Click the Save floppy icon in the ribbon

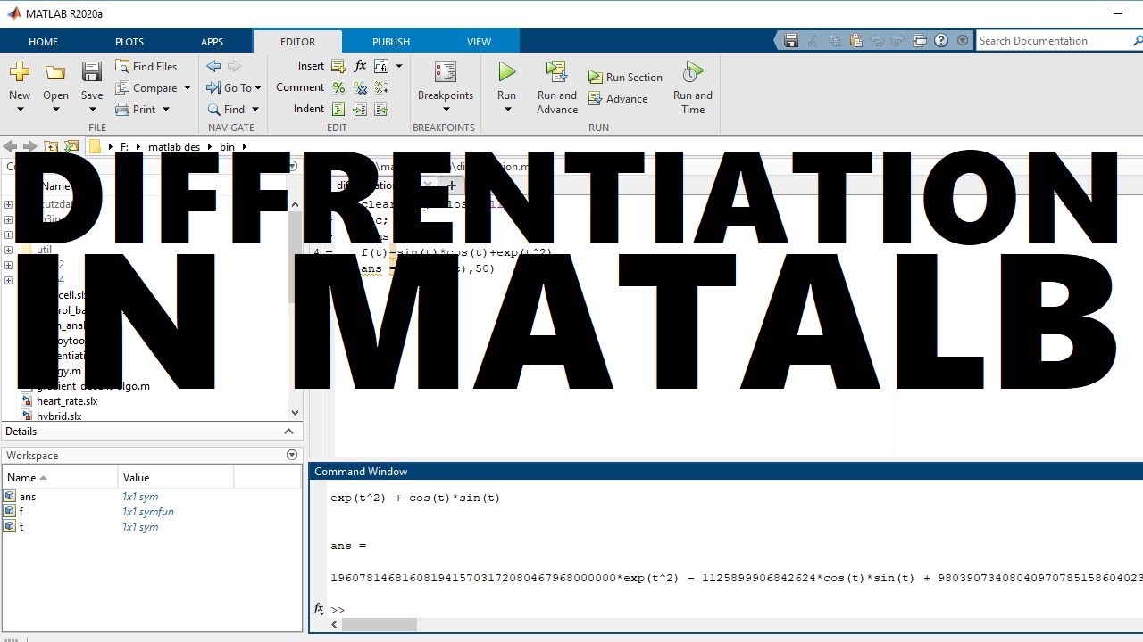92,72
